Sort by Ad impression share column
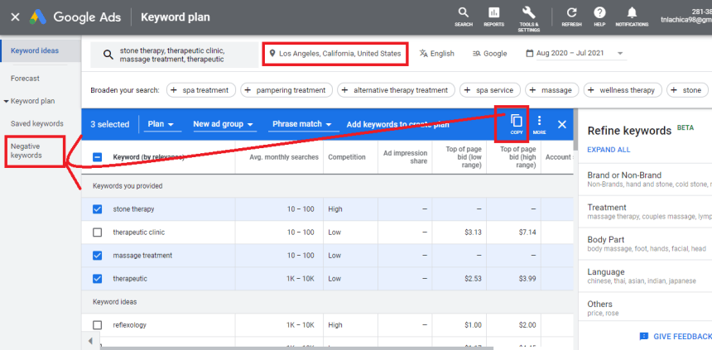This screenshot has height=350, width=712. click(405, 157)
